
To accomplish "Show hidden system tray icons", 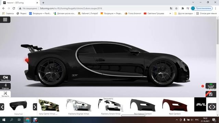I will pyautogui.click(x=177, y=120).
